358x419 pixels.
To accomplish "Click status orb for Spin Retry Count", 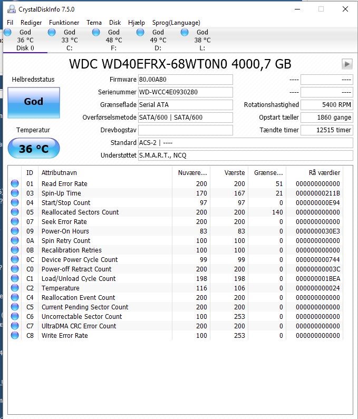I will [15, 240].
